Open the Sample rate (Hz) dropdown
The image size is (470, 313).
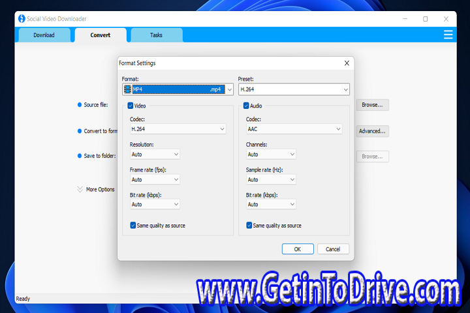[271, 179]
